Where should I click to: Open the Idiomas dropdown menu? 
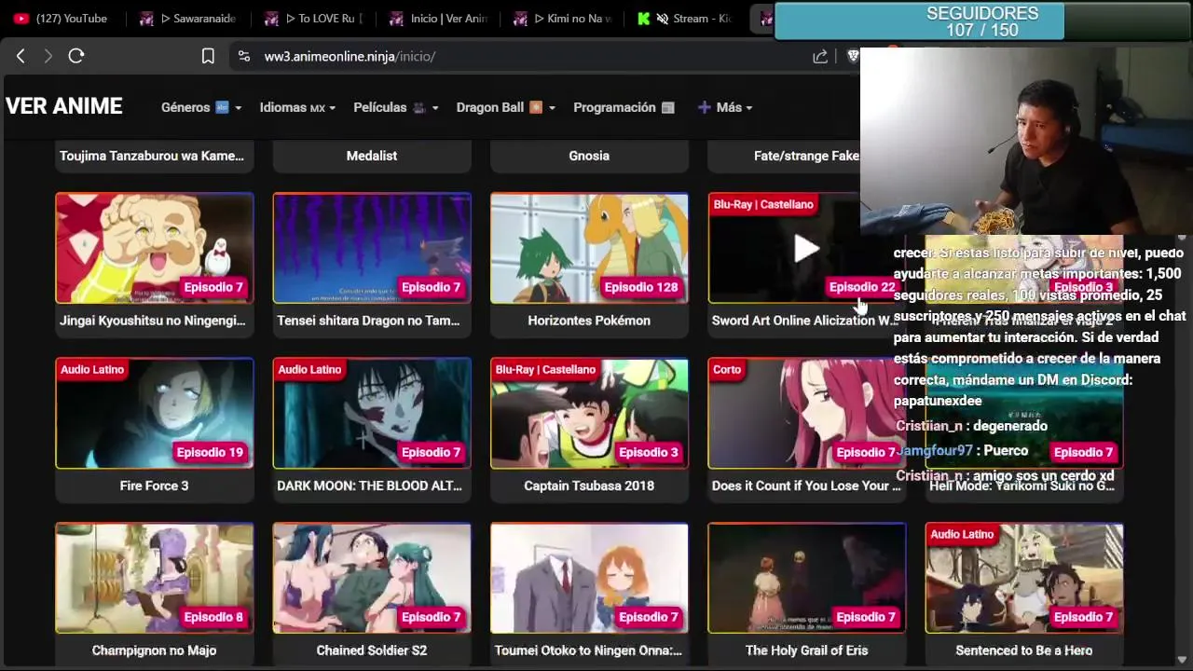[297, 107]
